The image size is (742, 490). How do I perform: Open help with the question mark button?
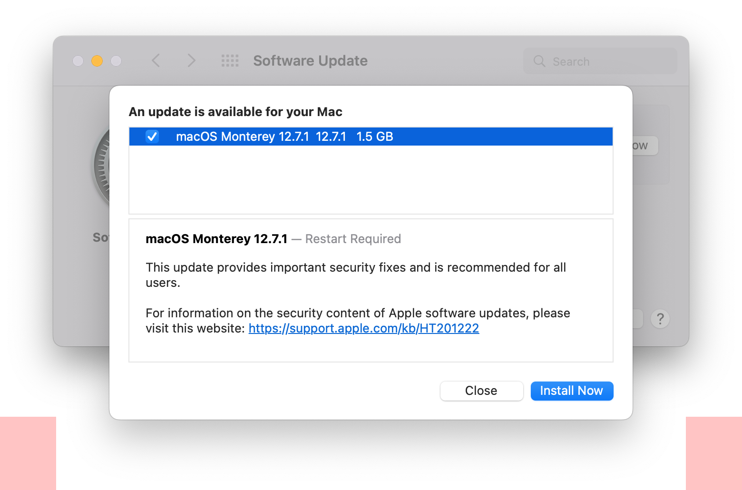(x=660, y=319)
